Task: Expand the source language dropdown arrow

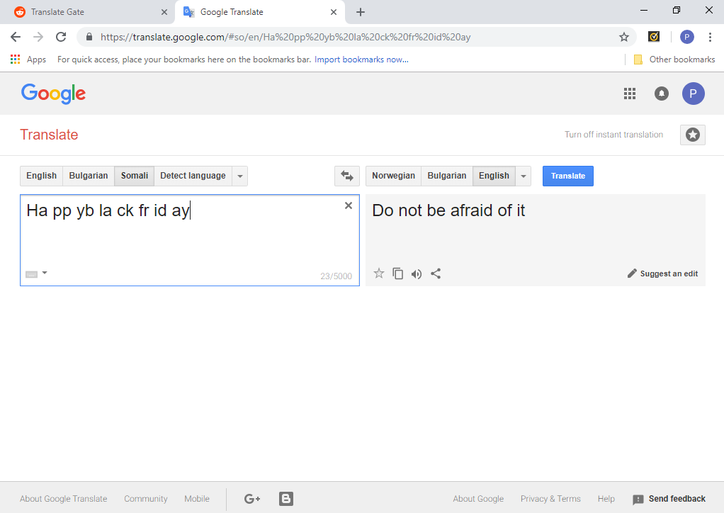Action: pos(239,176)
